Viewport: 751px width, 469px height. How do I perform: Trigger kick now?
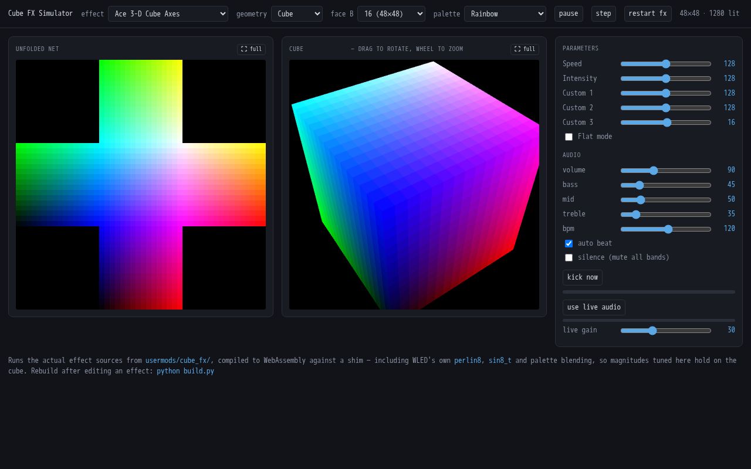(583, 277)
